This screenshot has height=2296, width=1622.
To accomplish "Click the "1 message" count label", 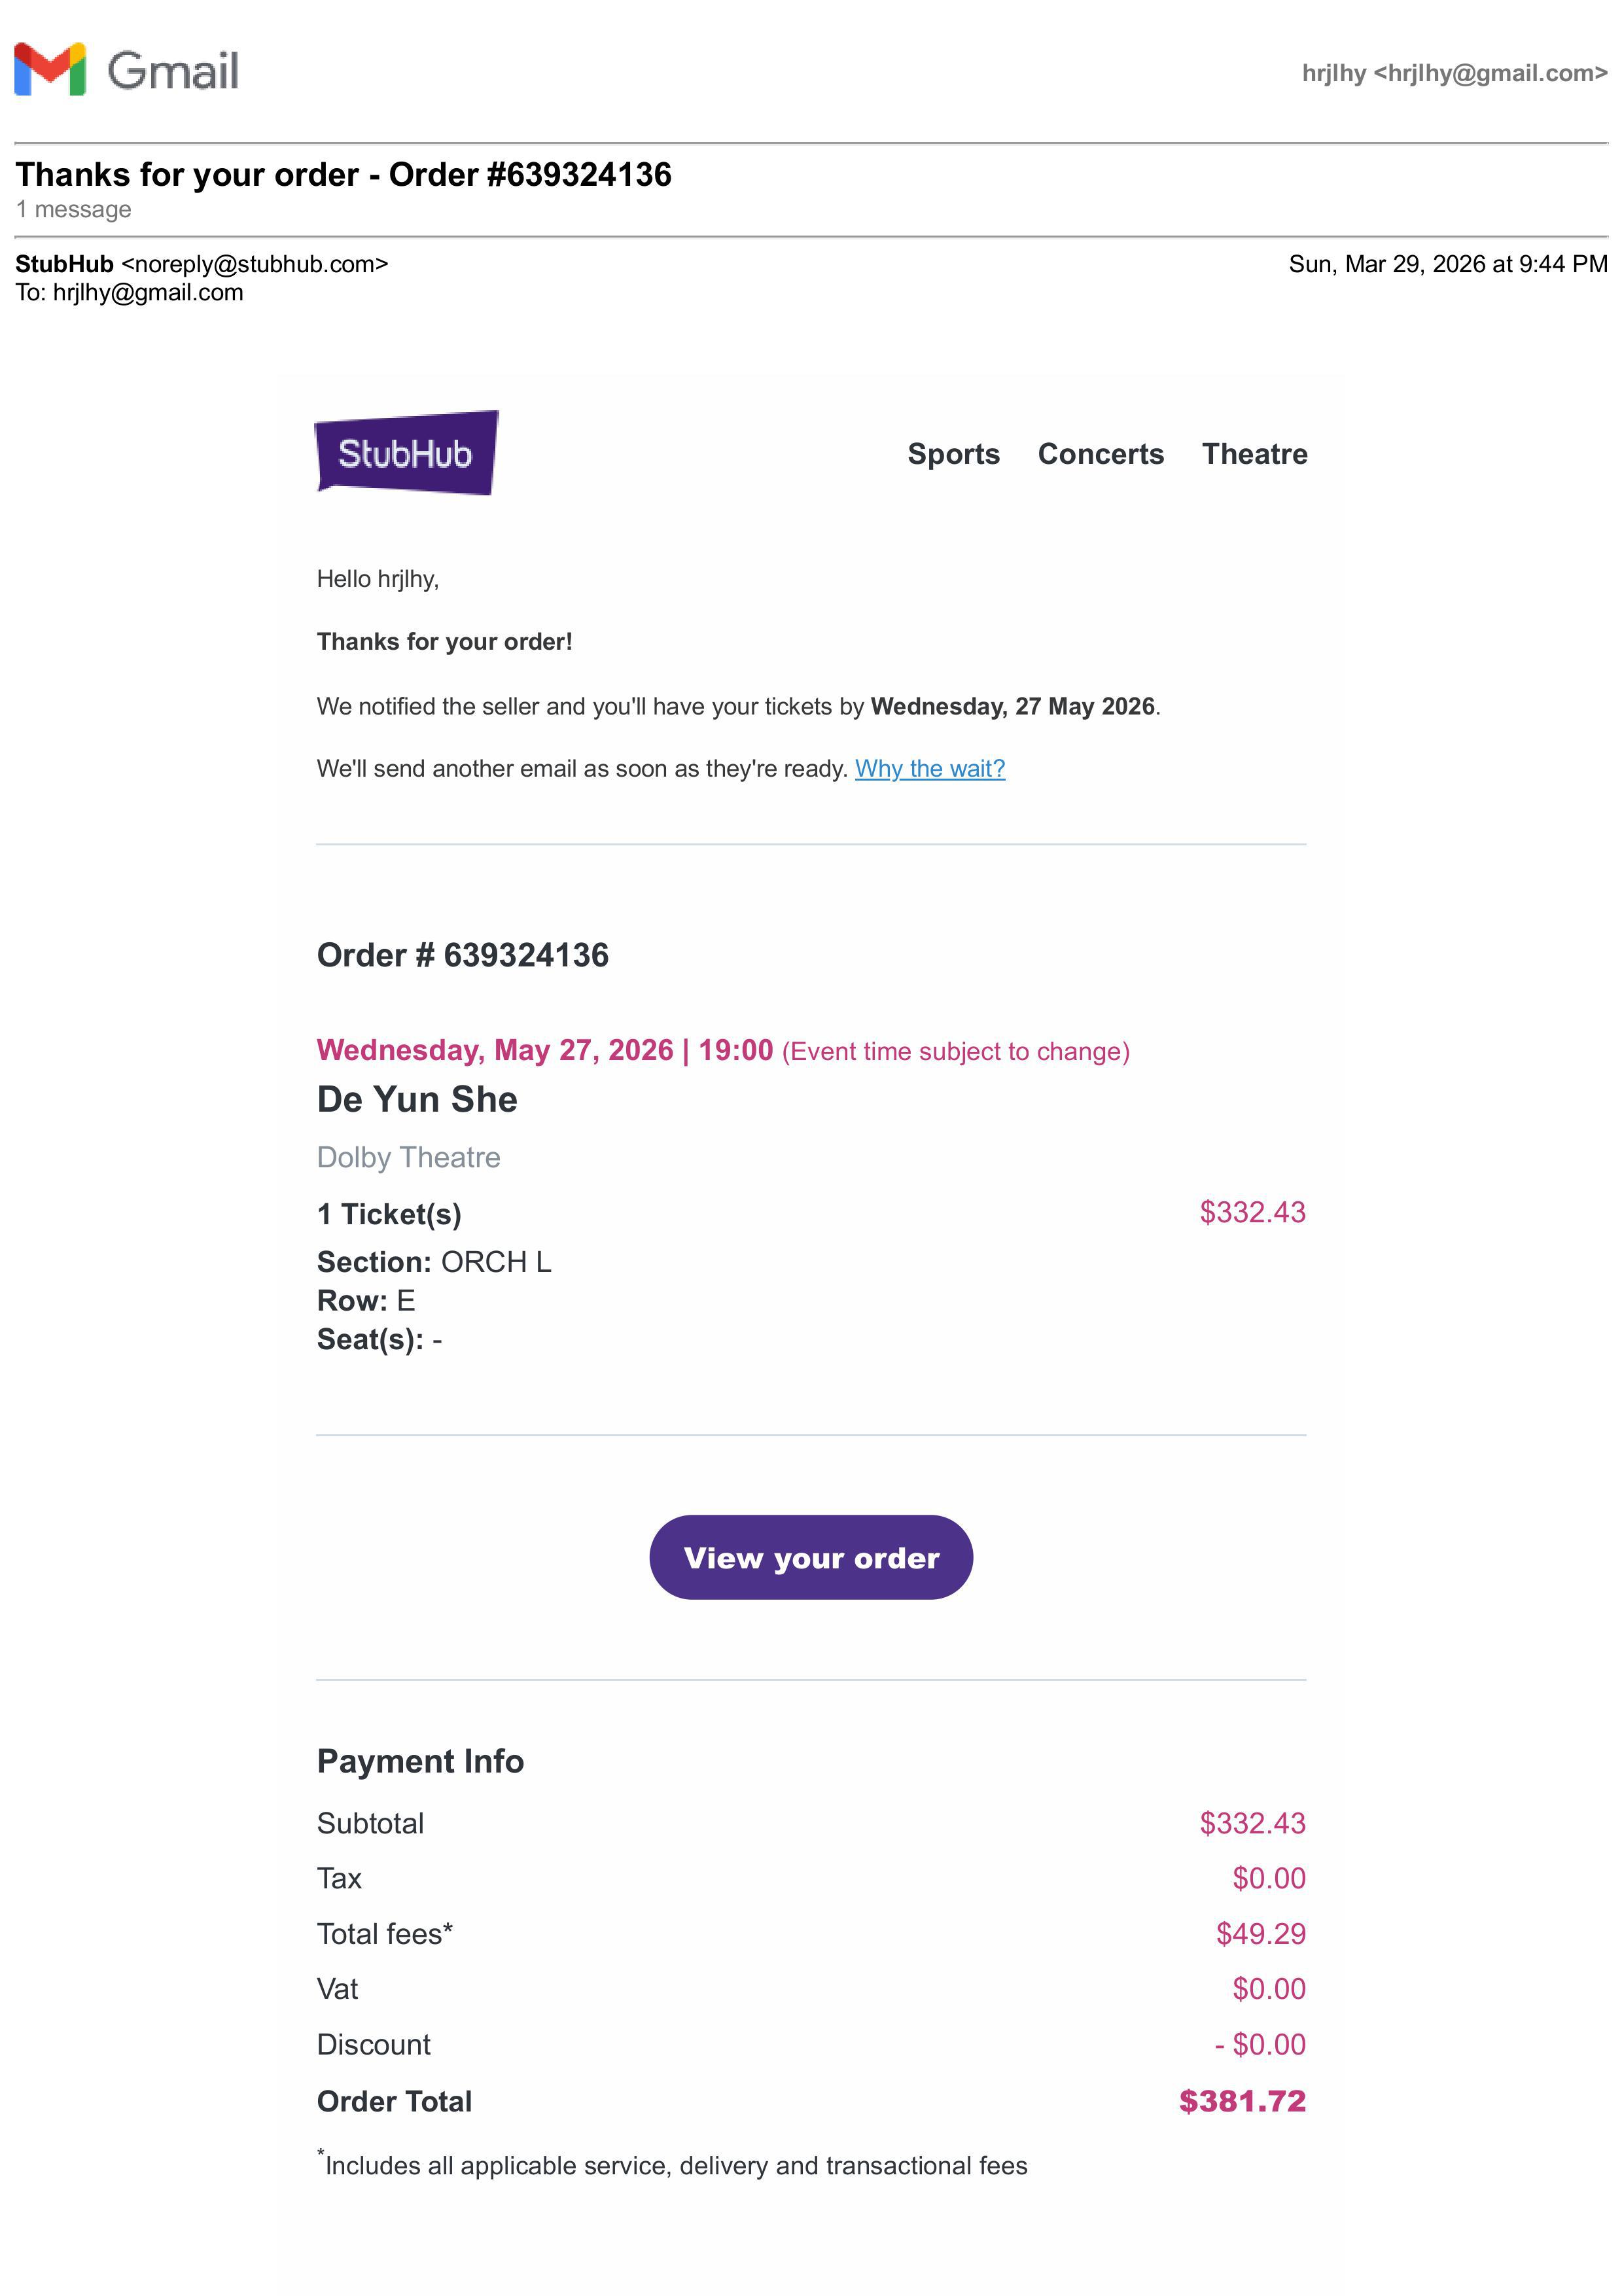I will pyautogui.click(x=74, y=210).
